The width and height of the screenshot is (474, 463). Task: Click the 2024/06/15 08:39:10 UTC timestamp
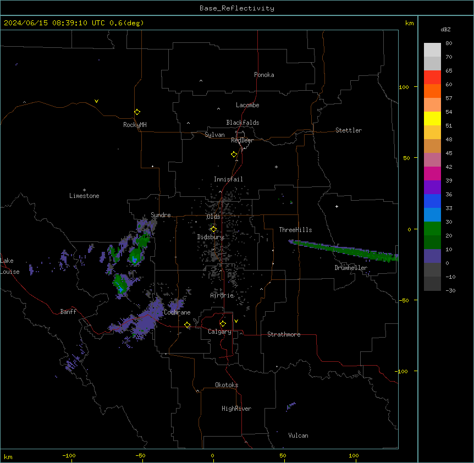(54, 23)
